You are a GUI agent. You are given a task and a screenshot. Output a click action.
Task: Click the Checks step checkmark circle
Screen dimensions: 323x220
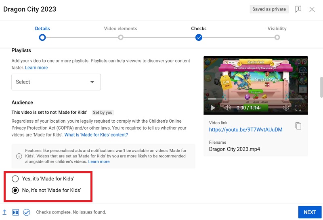coord(199,38)
